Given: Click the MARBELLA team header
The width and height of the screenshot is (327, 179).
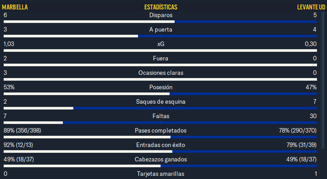Looking at the screenshot, I should (x=15, y=7).
